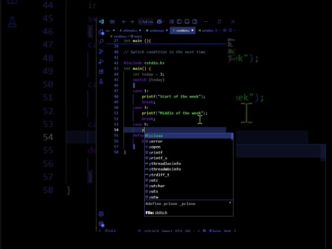332x249 pixels.
Task: Select the printf suggestion
Action: coord(189,153)
